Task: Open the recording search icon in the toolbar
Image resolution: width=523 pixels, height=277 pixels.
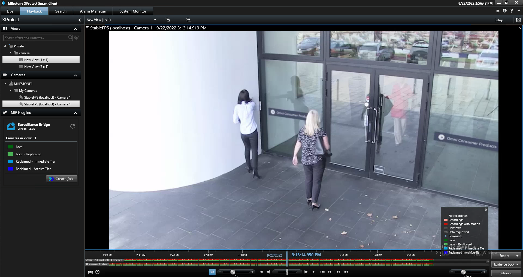Action: 188,20
